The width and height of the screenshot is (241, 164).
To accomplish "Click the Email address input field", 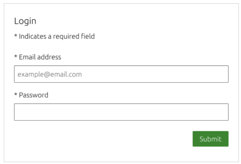I will pyautogui.click(x=121, y=74).
